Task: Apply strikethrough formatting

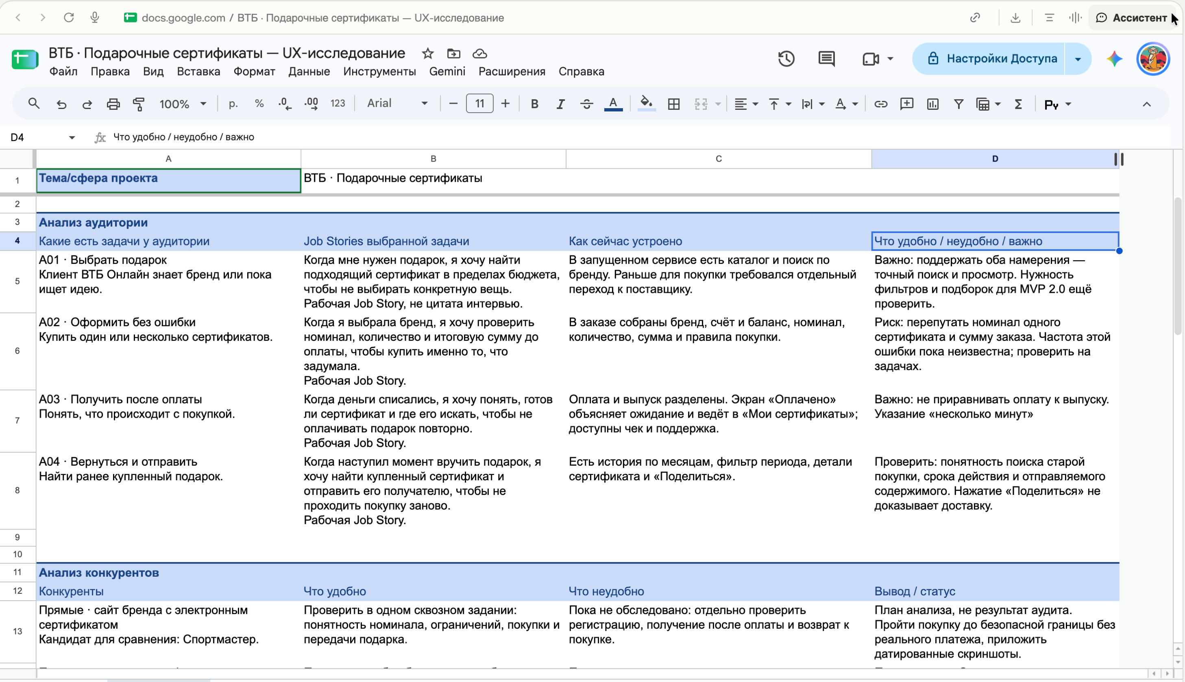Action: coord(586,104)
